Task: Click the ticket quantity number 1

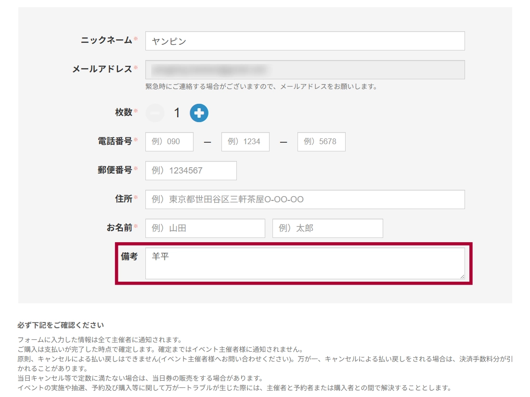Action: pyautogui.click(x=177, y=113)
